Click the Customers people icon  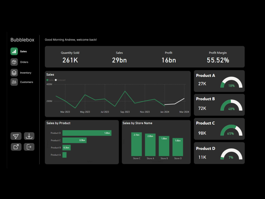coord(14,82)
